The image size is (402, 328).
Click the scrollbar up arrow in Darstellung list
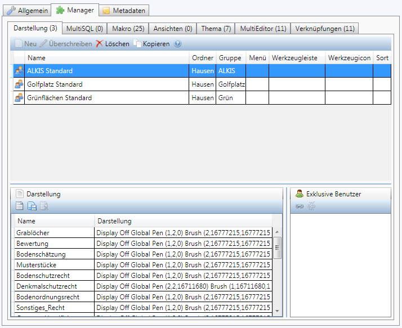(277, 232)
